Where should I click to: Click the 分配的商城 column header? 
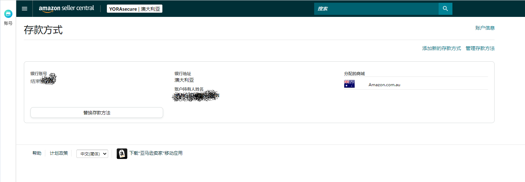point(354,74)
